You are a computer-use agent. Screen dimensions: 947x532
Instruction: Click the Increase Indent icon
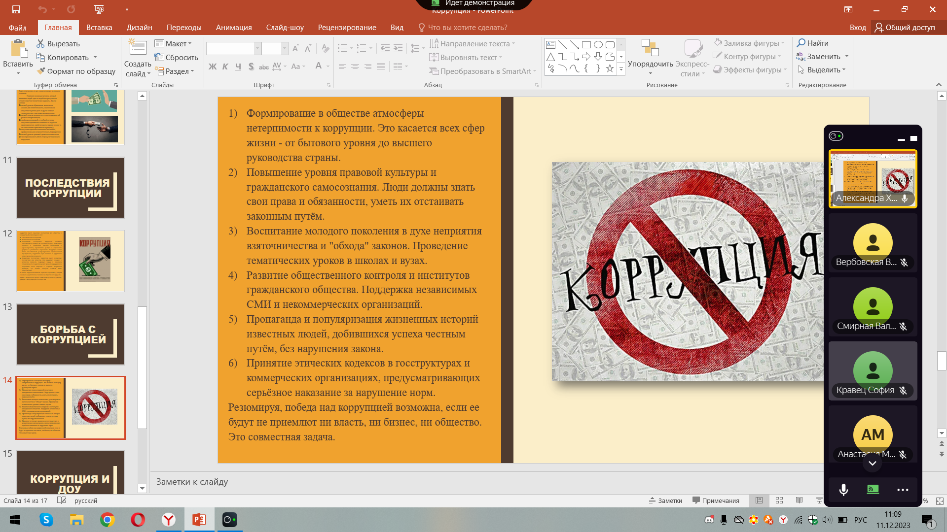(x=398, y=48)
